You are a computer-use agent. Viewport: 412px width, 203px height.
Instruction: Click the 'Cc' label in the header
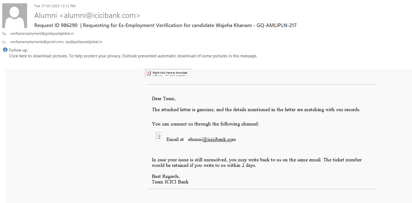(x=4, y=42)
